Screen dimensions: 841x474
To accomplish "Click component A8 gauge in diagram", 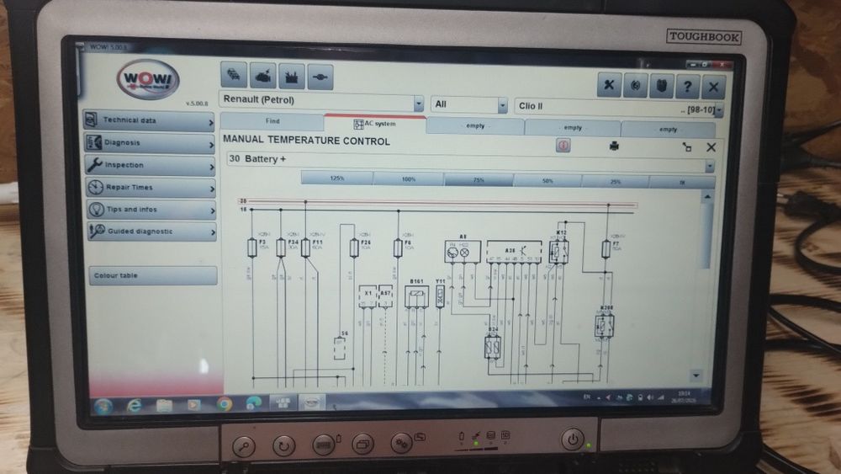I will pos(463,252).
